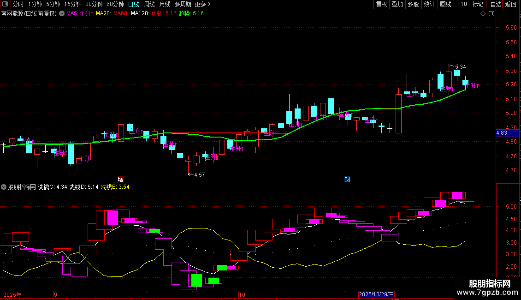
Task: Switch to 30分钟 period
Action: pos(94,4)
